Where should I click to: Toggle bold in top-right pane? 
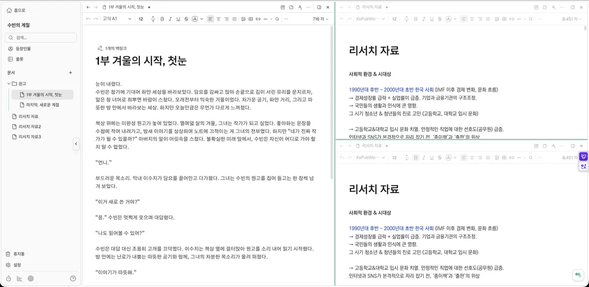coord(416,19)
